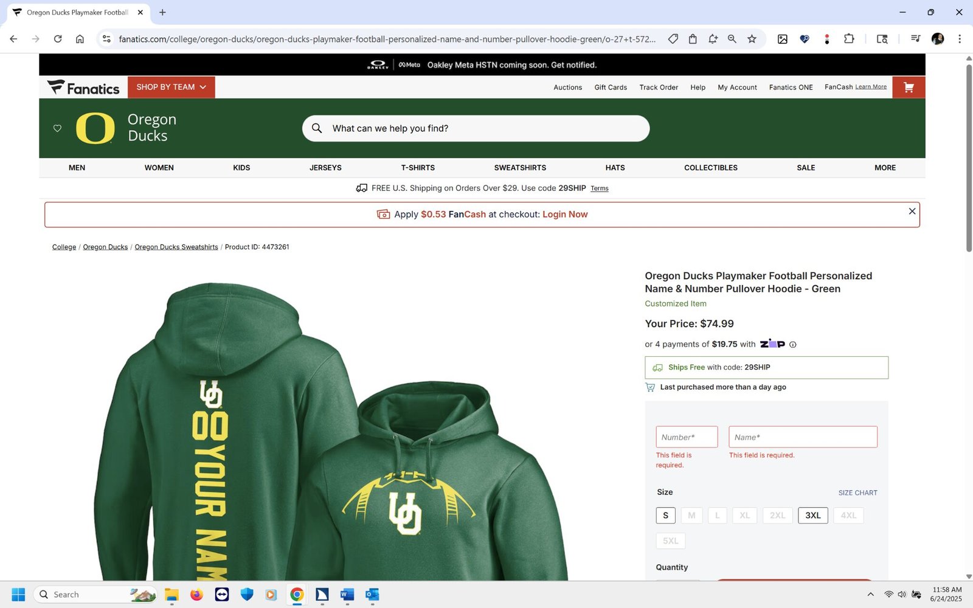
Task: Bookmark this page with the star icon
Action: click(x=752, y=39)
